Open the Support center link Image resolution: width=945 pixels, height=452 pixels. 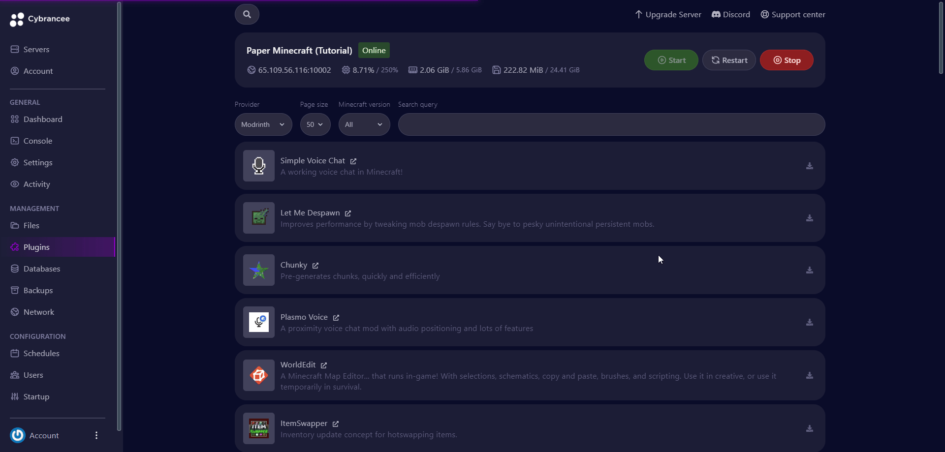pyautogui.click(x=793, y=14)
